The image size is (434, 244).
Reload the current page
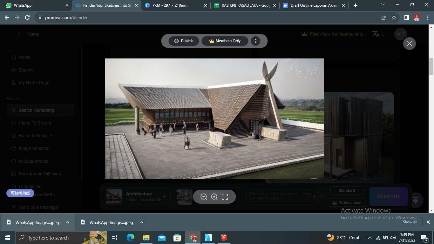[x=27, y=18]
